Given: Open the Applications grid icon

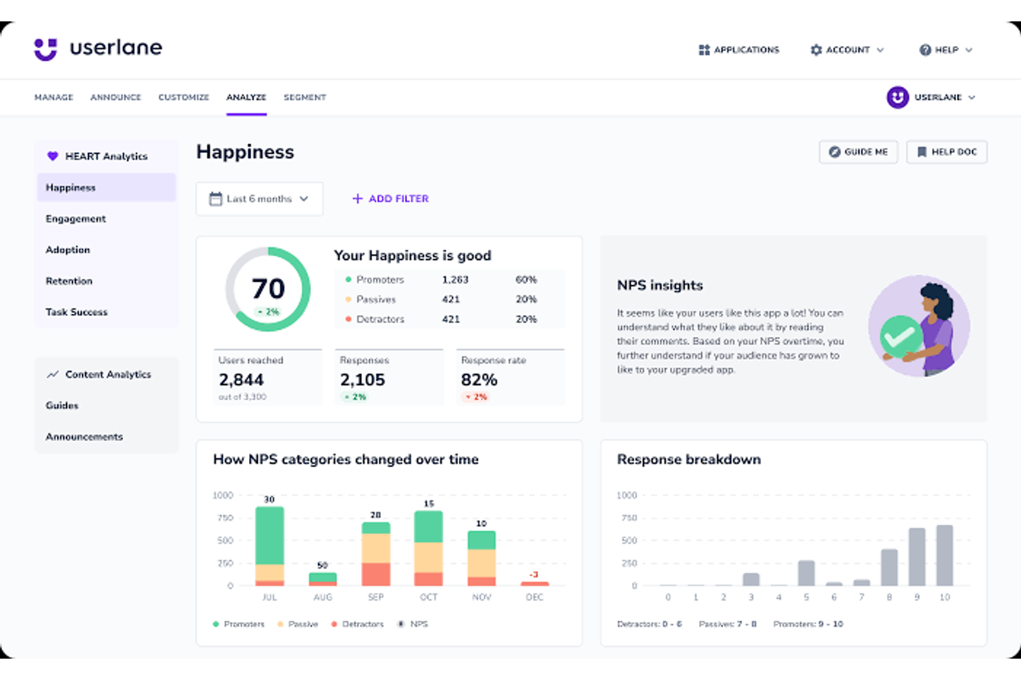Looking at the screenshot, I should [703, 50].
